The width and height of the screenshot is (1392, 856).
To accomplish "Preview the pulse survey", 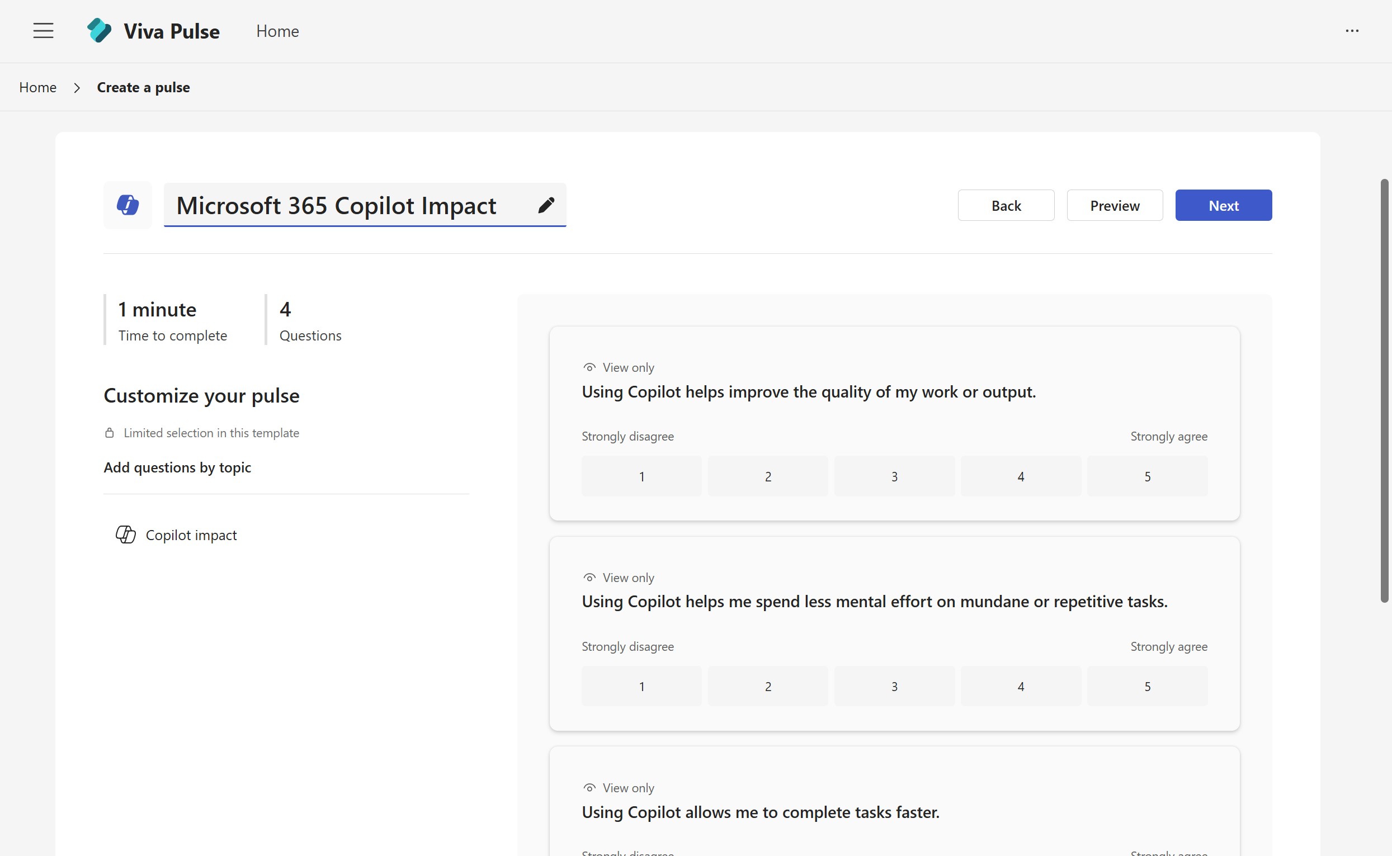I will click(x=1113, y=205).
